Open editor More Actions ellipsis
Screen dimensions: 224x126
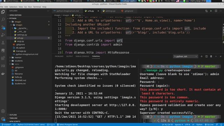[x=220, y=11]
